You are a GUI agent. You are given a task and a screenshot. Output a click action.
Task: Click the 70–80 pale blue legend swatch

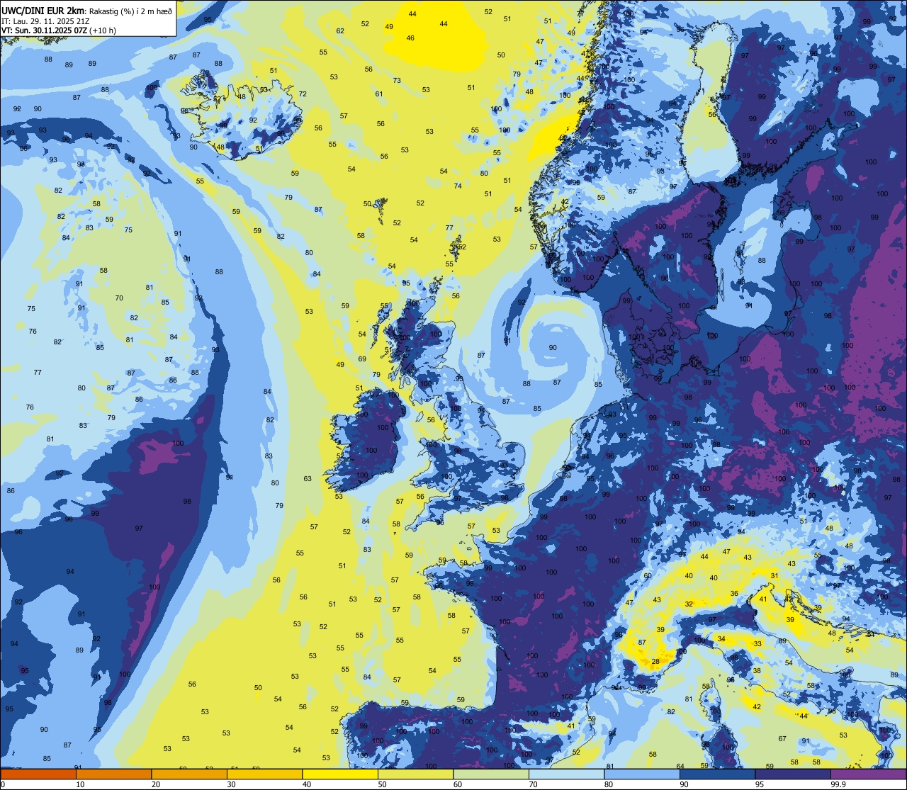(566, 774)
